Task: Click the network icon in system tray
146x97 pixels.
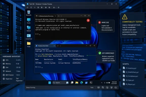Action: tap(105, 83)
